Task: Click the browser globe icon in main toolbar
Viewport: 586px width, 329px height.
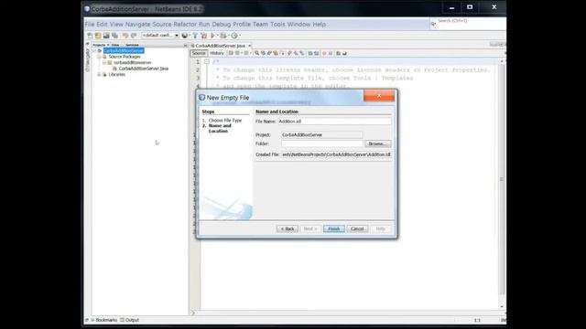Action: click(x=185, y=36)
